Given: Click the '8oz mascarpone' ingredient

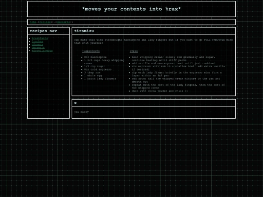Looking at the screenshot, I should 95,57.
